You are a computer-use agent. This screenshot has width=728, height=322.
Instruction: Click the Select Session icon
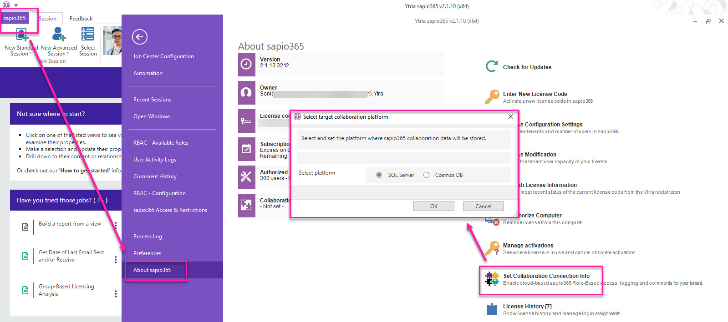pyautogui.click(x=87, y=35)
